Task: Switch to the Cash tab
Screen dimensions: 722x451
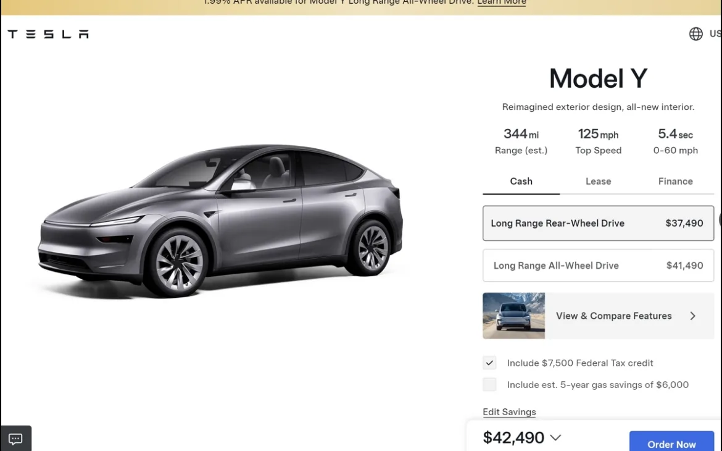Action: coord(521,182)
